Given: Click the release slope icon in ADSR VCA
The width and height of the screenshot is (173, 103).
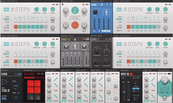Looking at the screenshot, I should (153, 97).
